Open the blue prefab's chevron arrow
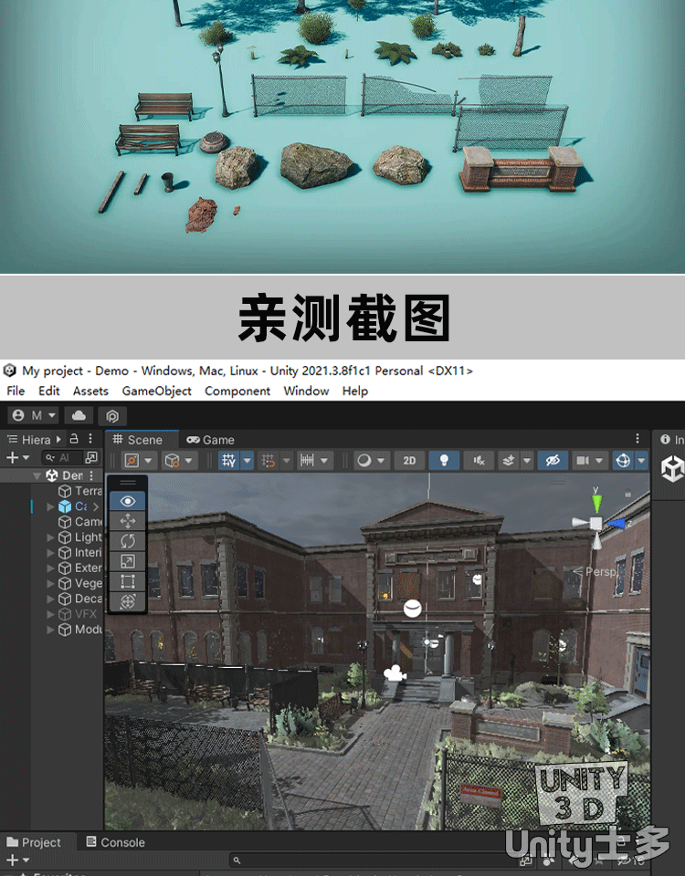Image resolution: width=685 pixels, height=876 pixels. pyautogui.click(x=96, y=506)
